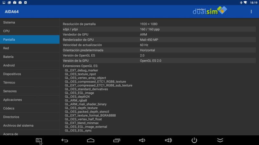Tap the Resolución de pantalla label

tap(79, 24)
